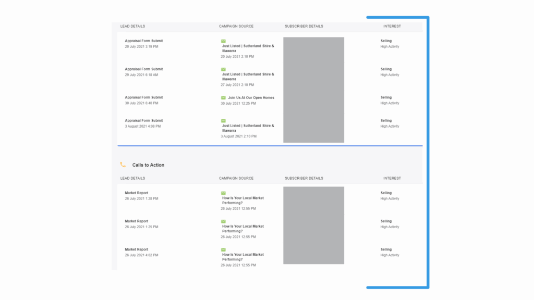Image resolution: width=534 pixels, height=300 pixels.
Task: Click the Just Listed campaign sent 27 July 2:10 PM
Action: tap(248, 77)
